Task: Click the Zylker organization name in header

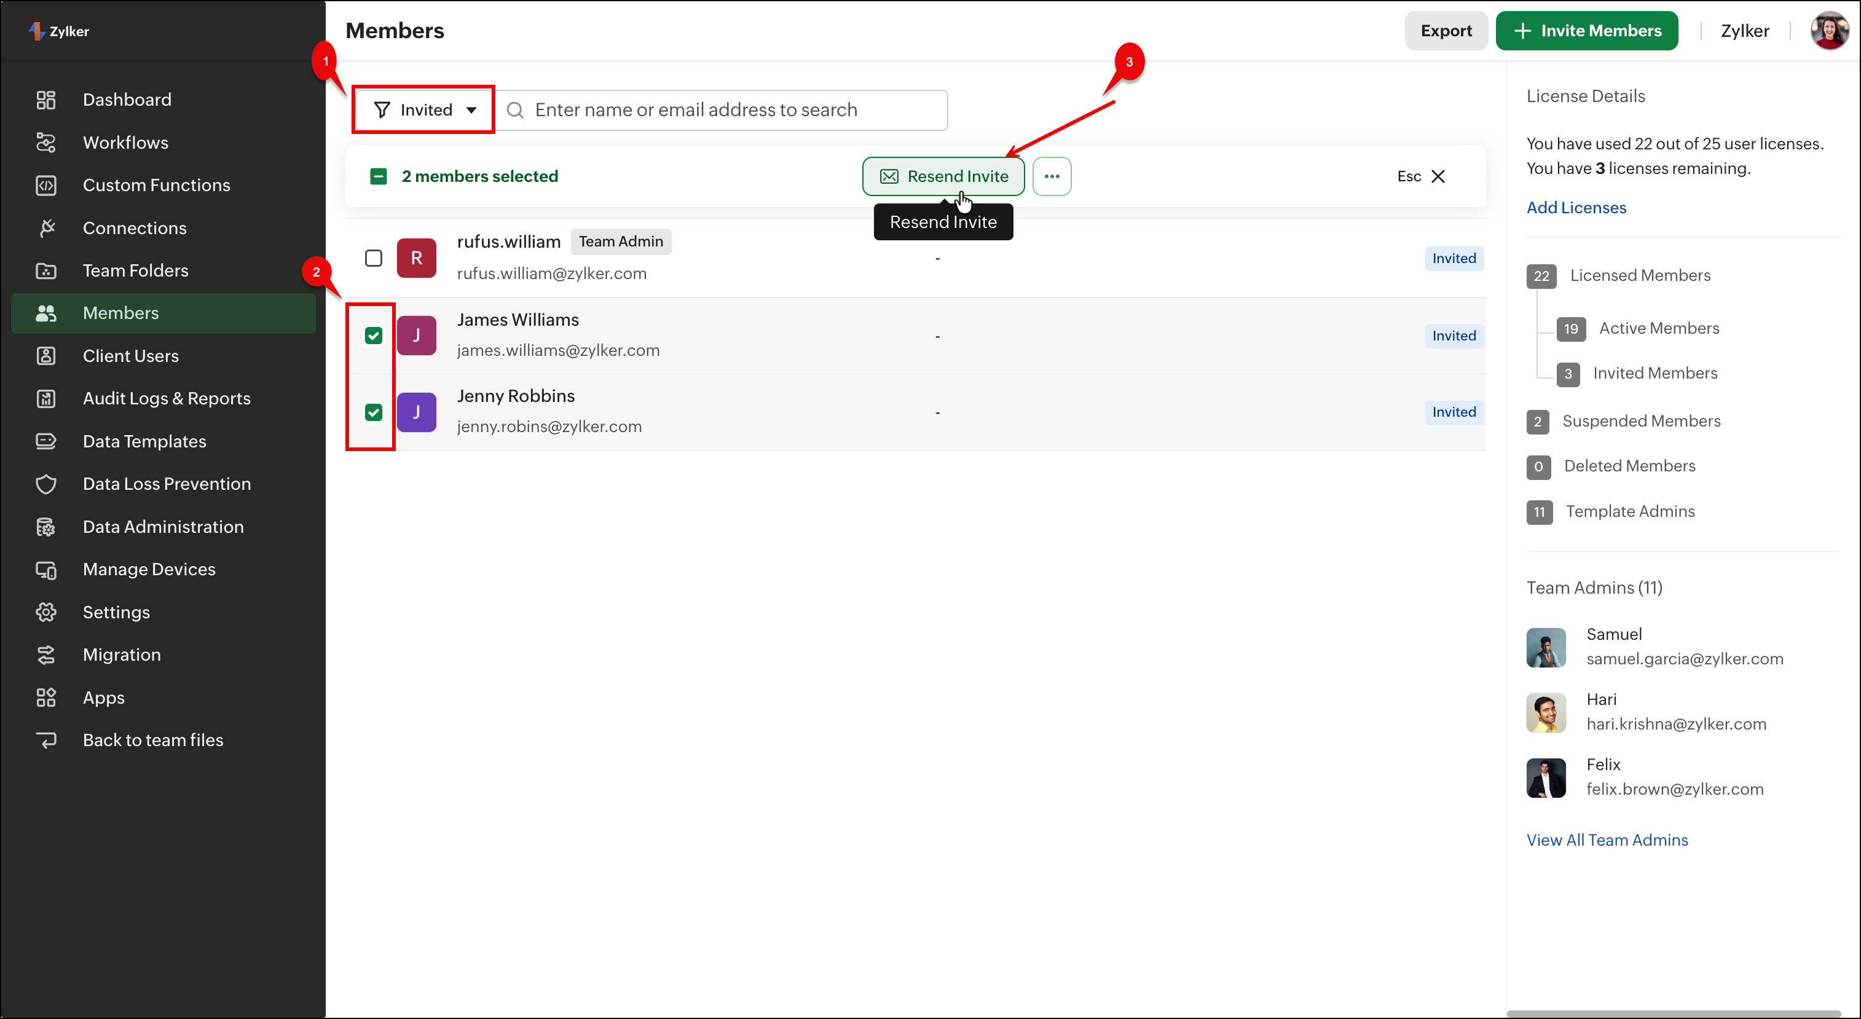Action: click(x=1745, y=30)
